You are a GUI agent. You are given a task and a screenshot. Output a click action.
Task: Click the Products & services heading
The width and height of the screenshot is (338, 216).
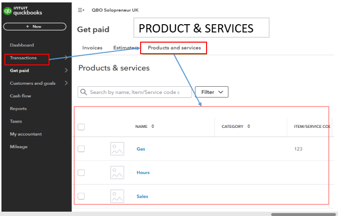pos(114,68)
